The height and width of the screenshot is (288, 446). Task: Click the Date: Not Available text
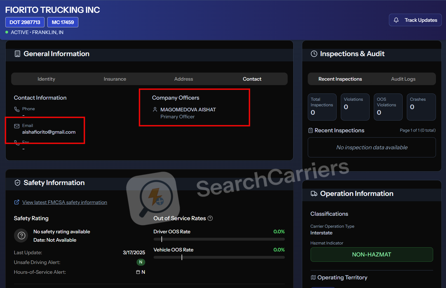point(55,240)
